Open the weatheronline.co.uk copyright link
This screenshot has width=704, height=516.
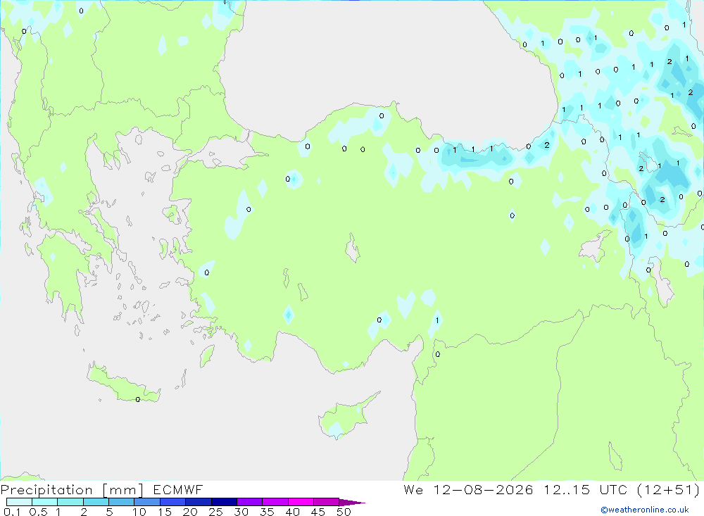(x=645, y=510)
